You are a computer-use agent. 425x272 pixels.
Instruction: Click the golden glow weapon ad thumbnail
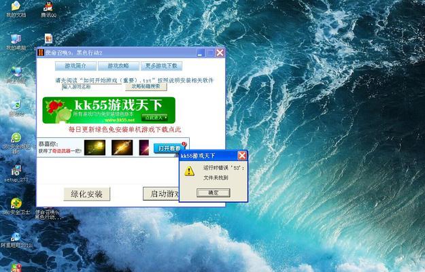95,148
